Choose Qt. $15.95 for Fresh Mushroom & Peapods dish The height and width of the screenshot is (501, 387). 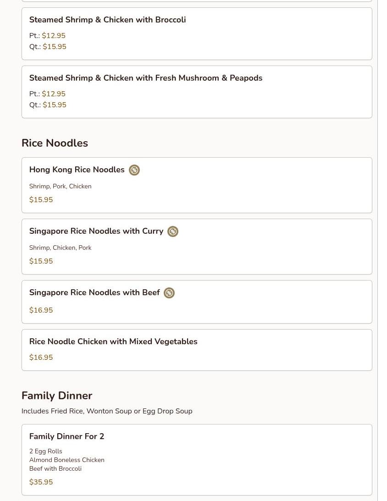tap(54, 105)
